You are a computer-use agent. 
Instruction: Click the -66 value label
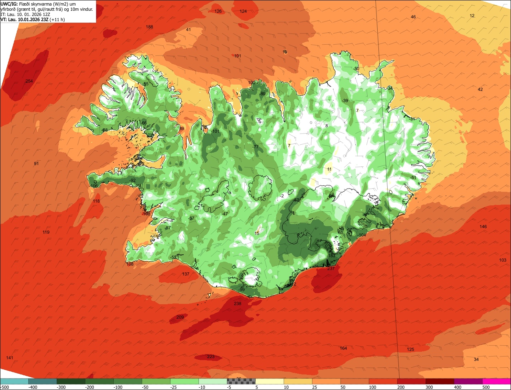[144, 123]
